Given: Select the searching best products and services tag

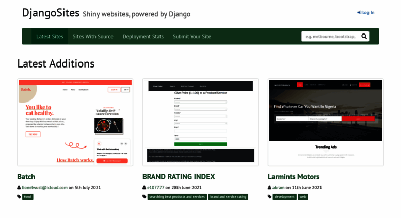Looking at the screenshot, I should pyautogui.click(x=177, y=197).
